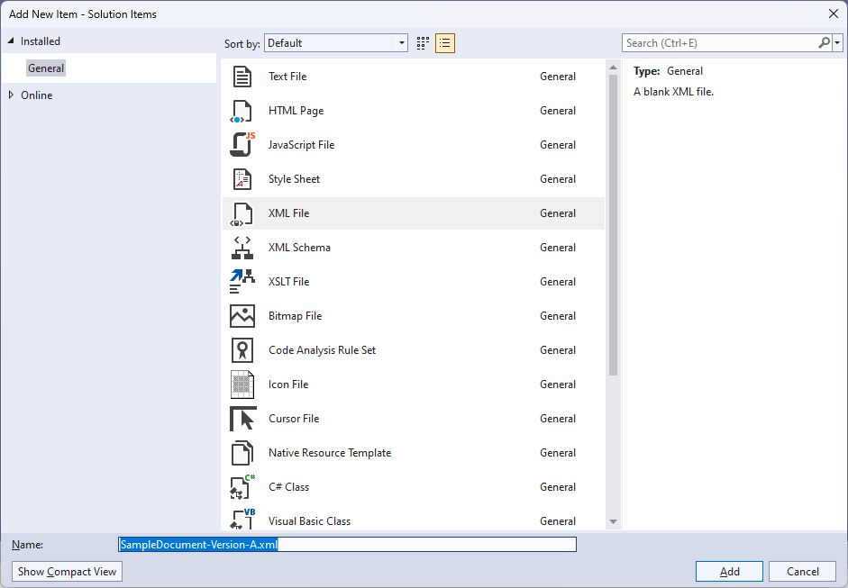Click the Add button
Viewport: 848px width, 588px height.
point(728,571)
